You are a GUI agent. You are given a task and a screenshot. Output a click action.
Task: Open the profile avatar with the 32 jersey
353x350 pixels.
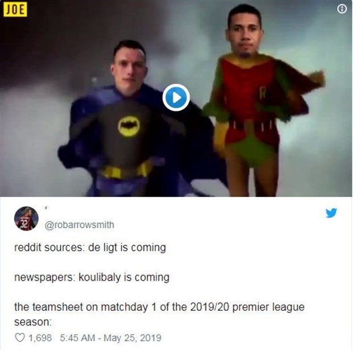[26, 219]
